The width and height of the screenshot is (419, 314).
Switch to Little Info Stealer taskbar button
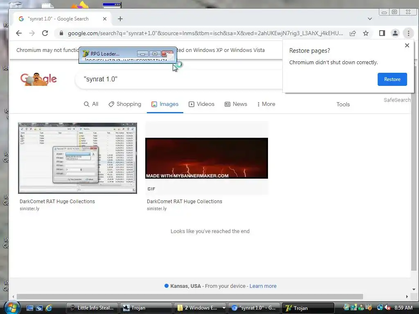[92, 308]
